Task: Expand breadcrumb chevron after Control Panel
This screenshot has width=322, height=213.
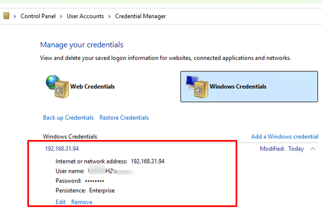Action: [x=61, y=16]
